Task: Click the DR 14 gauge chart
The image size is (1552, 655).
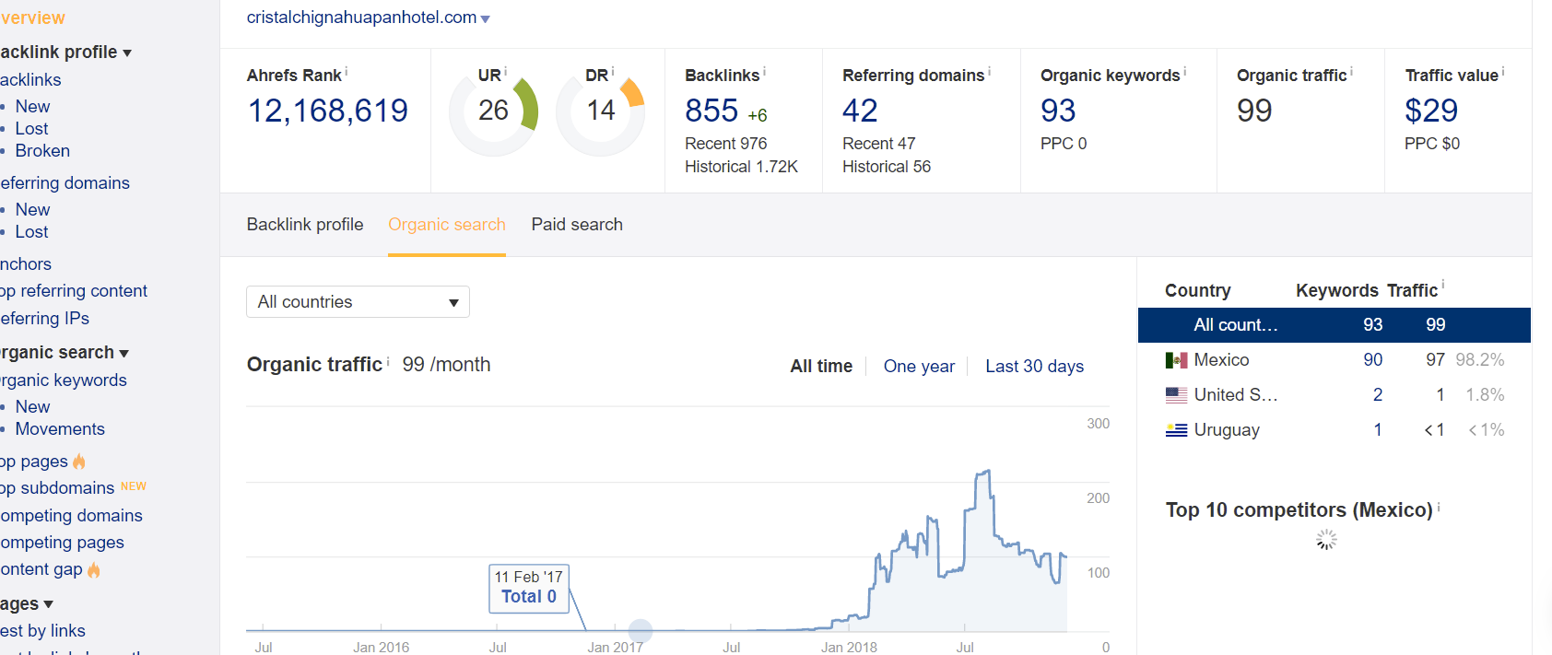Action: (601, 111)
